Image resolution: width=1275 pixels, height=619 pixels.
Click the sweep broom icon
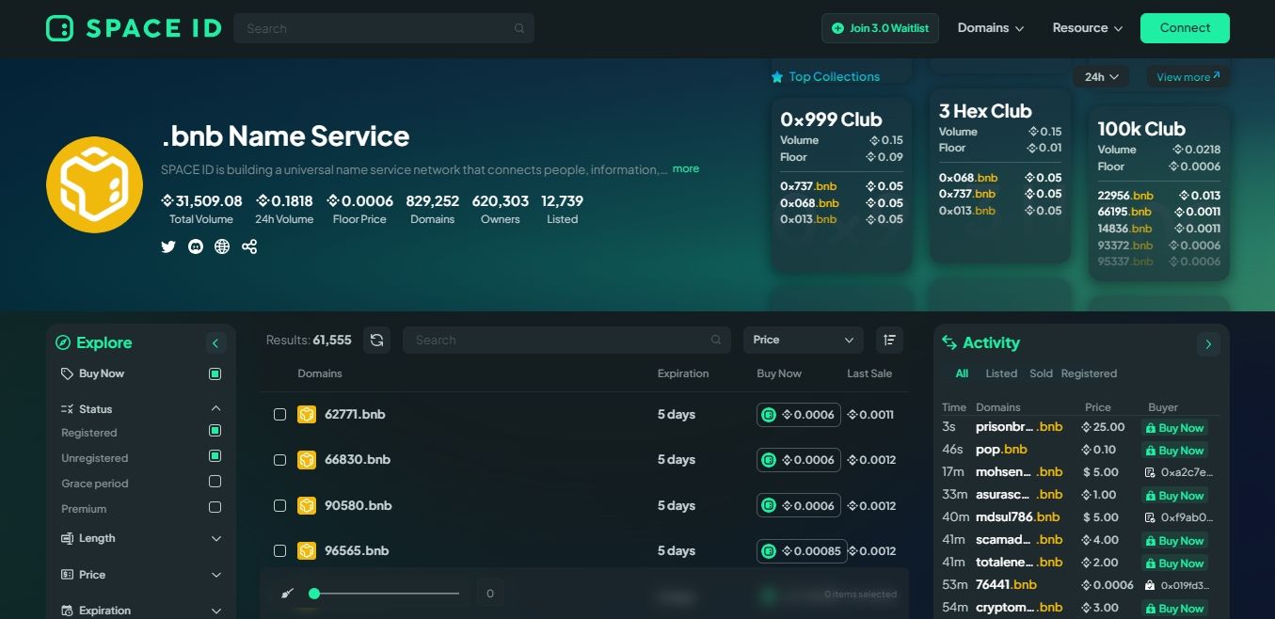click(x=288, y=594)
